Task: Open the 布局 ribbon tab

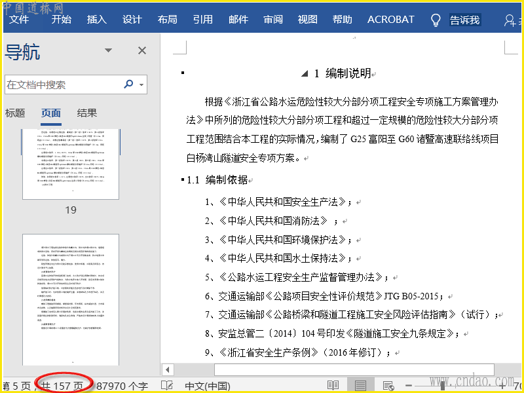Action: point(168,20)
